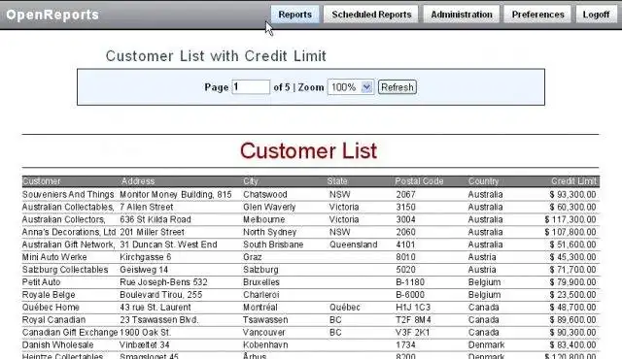Click the address Rue Joseph-Bens 532
This screenshot has width=622, height=359.
[x=163, y=282]
